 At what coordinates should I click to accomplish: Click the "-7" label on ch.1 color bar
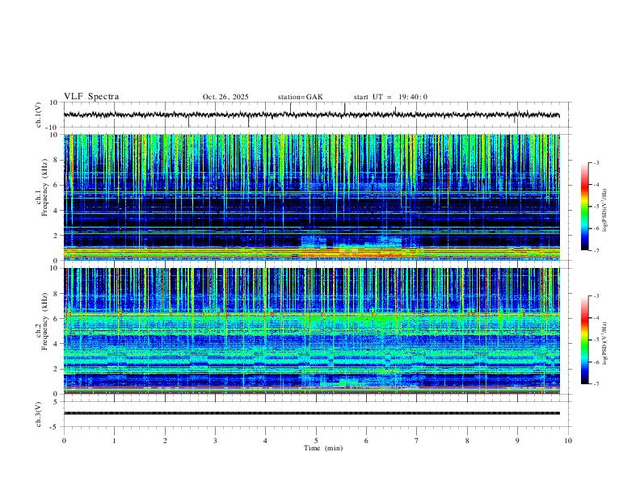tap(596, 250)
